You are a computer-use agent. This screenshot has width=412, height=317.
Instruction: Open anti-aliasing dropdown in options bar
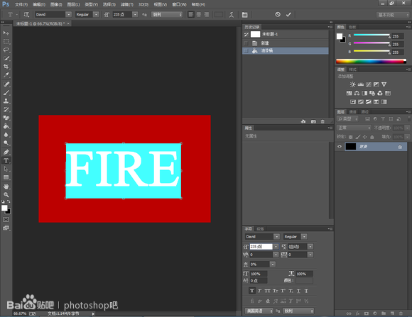pyautogui.click(x=167, y=15)
